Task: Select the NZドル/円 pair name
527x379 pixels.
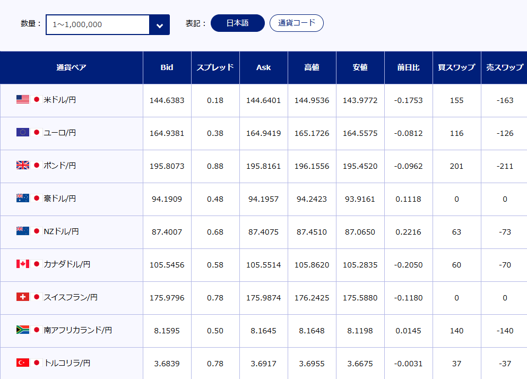Action: [61, 232]
